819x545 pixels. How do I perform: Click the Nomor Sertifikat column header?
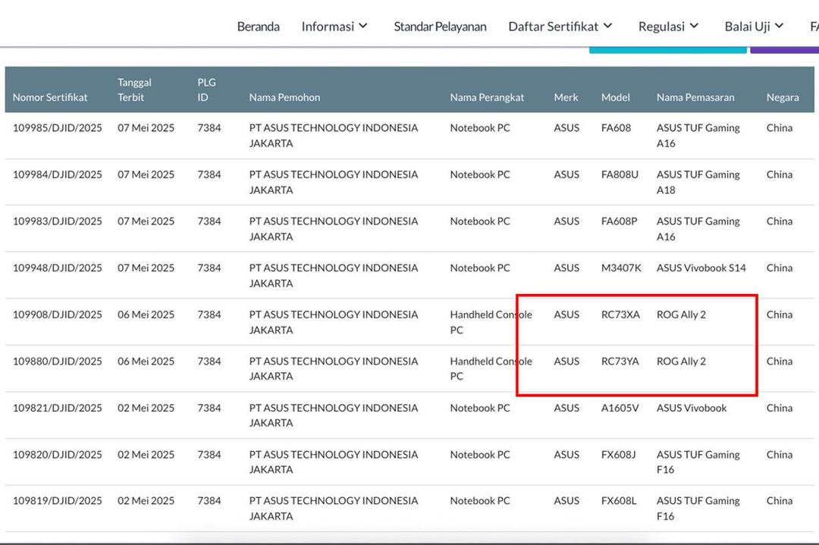(50, 97)
